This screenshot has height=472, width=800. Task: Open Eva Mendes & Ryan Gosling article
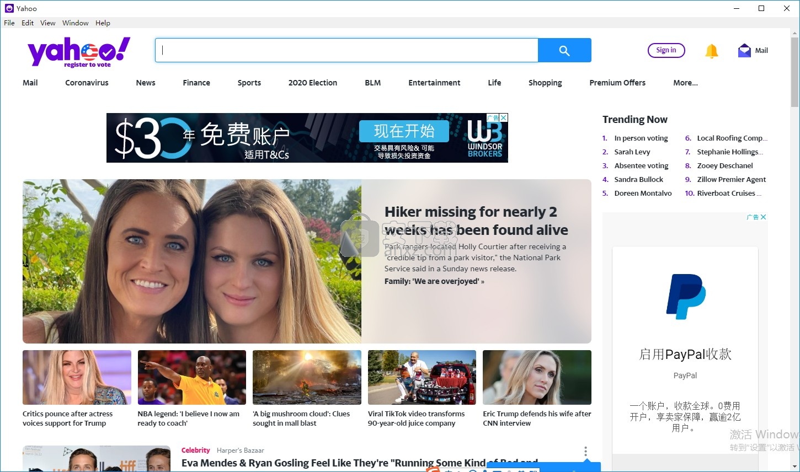[x=360, y=463]
